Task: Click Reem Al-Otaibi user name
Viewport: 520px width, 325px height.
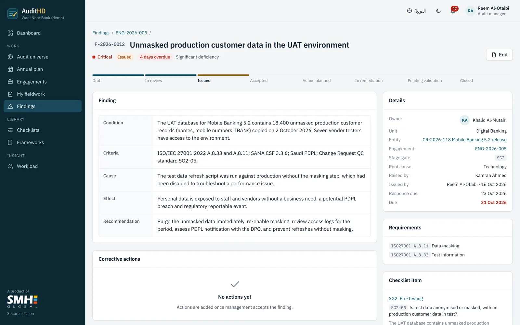Action: tap(493, 8)
